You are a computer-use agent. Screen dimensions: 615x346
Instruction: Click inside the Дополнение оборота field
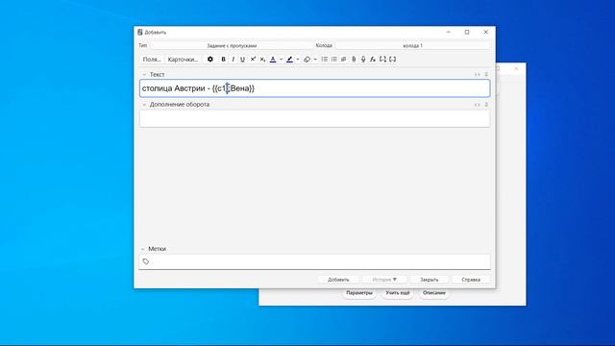[x=314, y=118]
